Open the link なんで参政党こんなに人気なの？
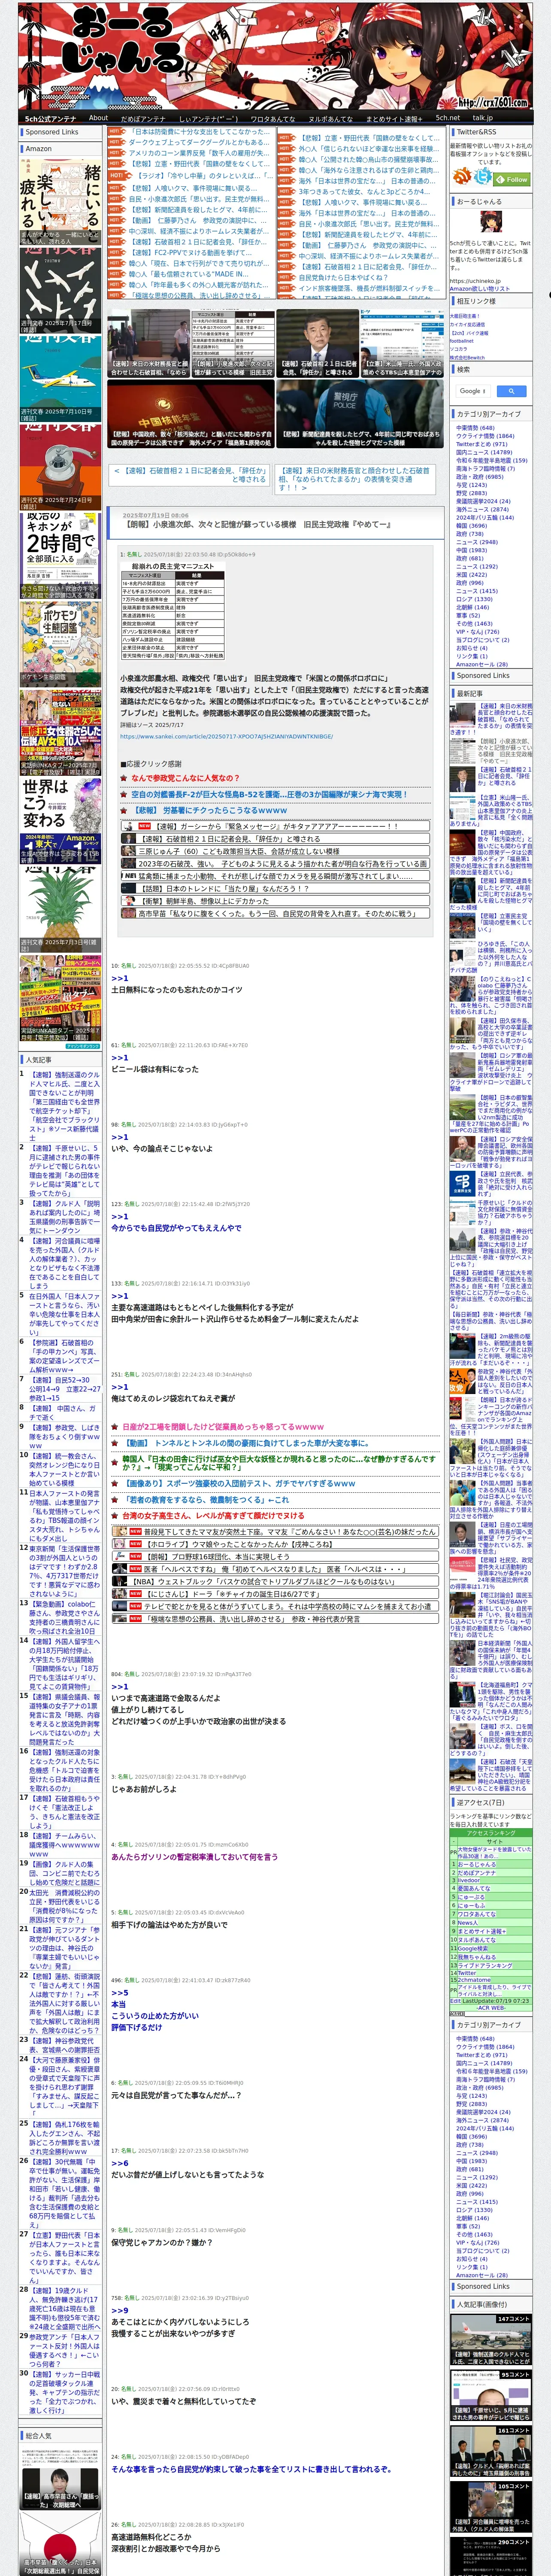The height and width of the screenshot is (2576, 551). click(x=185, y=777)
